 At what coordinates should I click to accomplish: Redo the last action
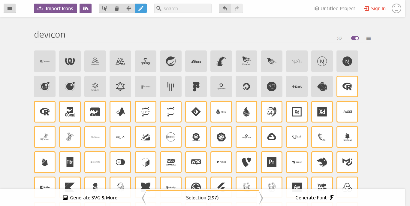[237, 8]
